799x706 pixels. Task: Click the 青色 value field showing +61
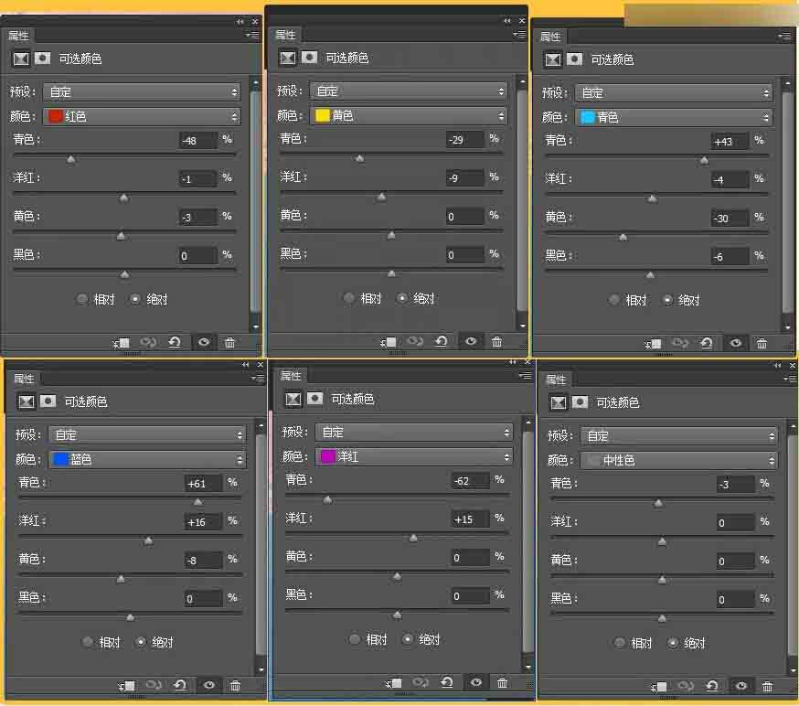point(204,484)
